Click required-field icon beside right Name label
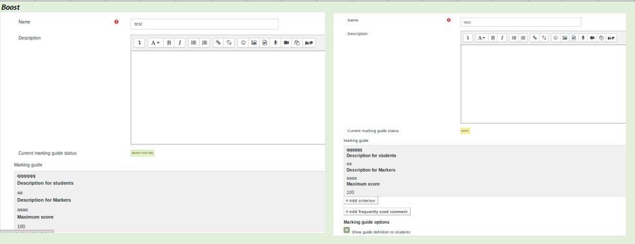Image resolution: width=635 pixels, height=244 pixels. [x=448, y=20]
